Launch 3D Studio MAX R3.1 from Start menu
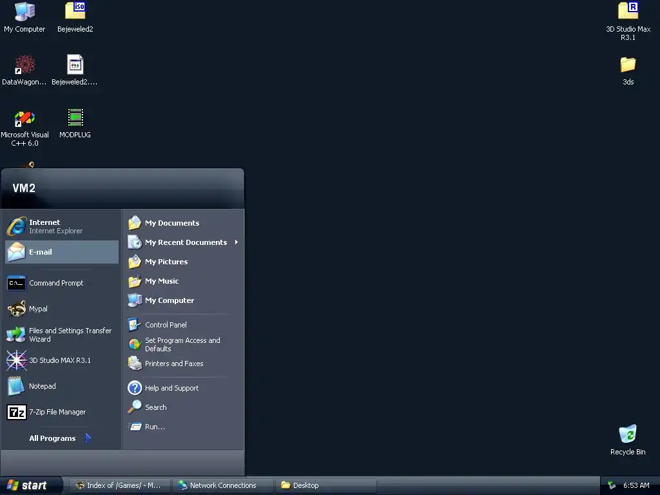 point(62,360)
